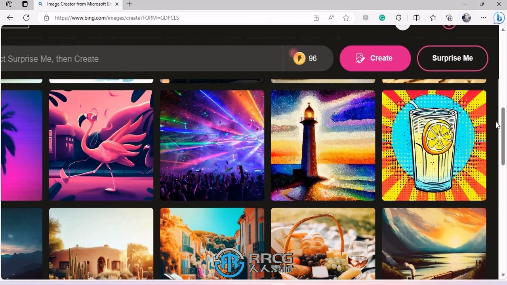Activate the Read aloud icon
Image resolution: width=507 pixels, height=285 pixels.
(331, 18)
